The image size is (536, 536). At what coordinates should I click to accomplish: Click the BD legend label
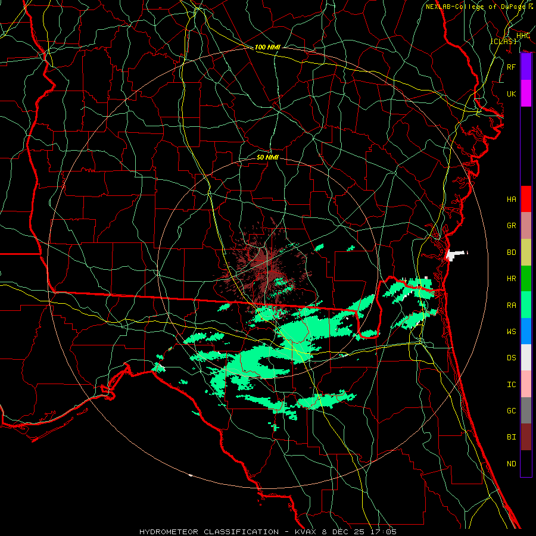tap(511, 252)
